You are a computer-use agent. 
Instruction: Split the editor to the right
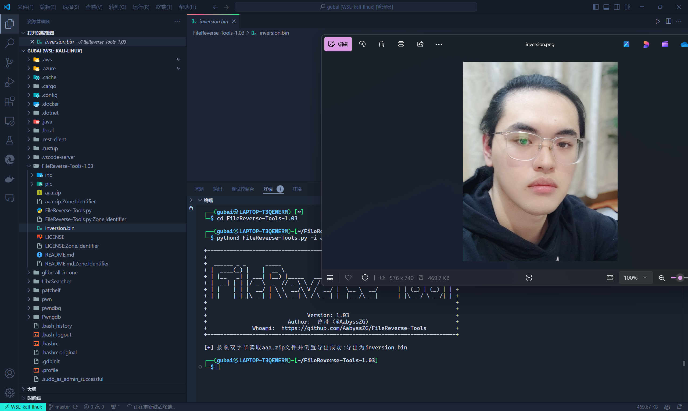(668, 21)
